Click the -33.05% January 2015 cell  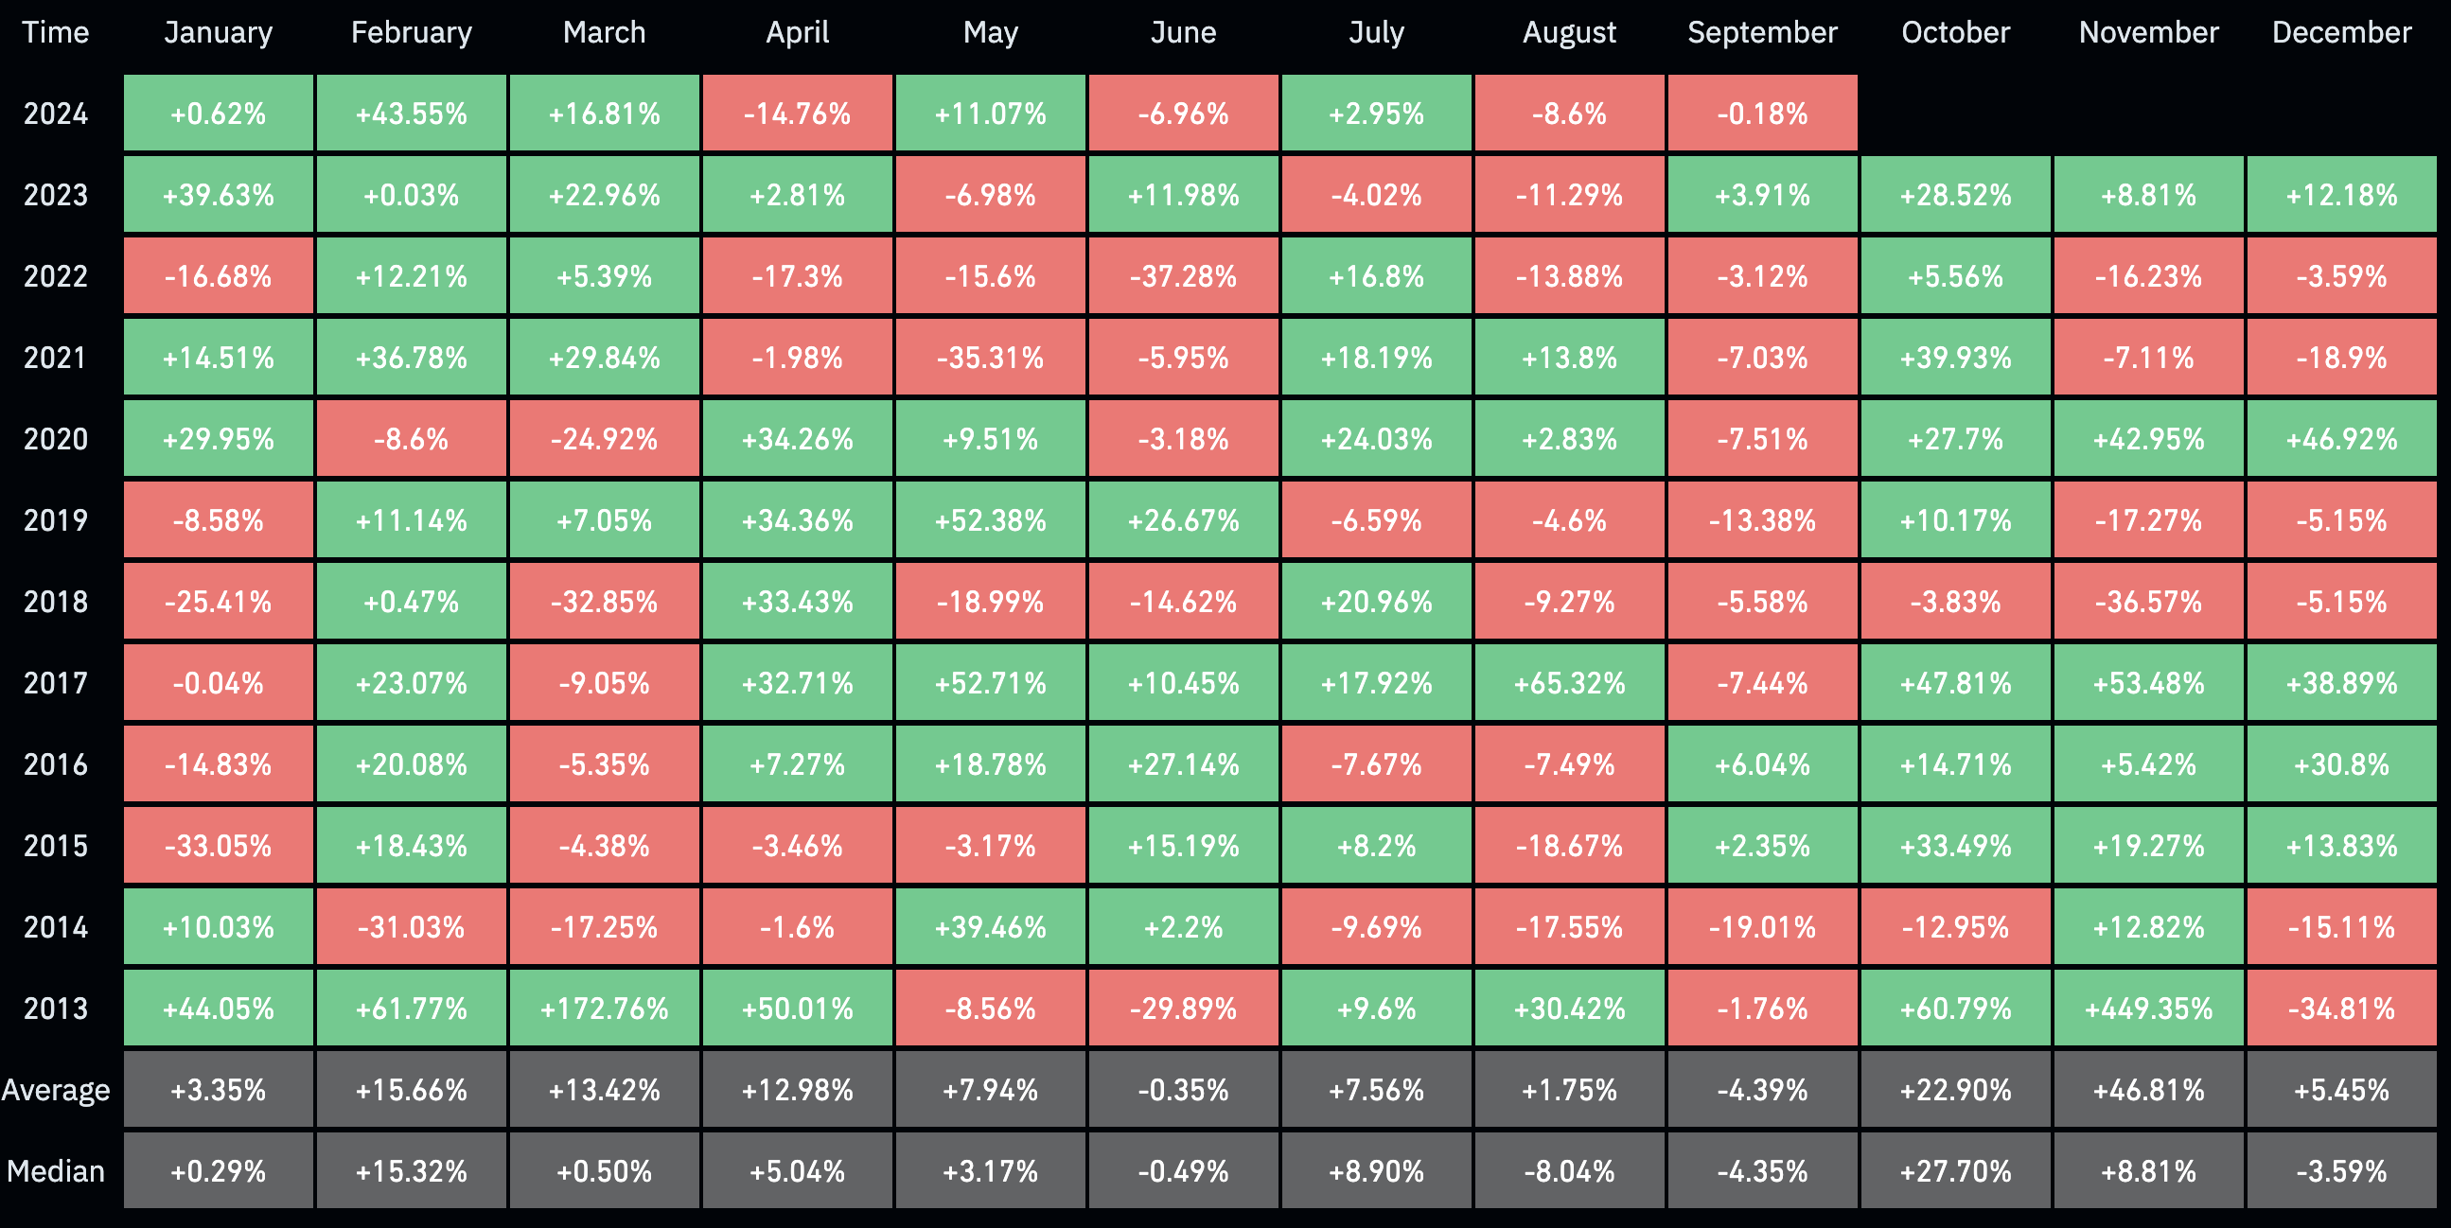(218, 846)
